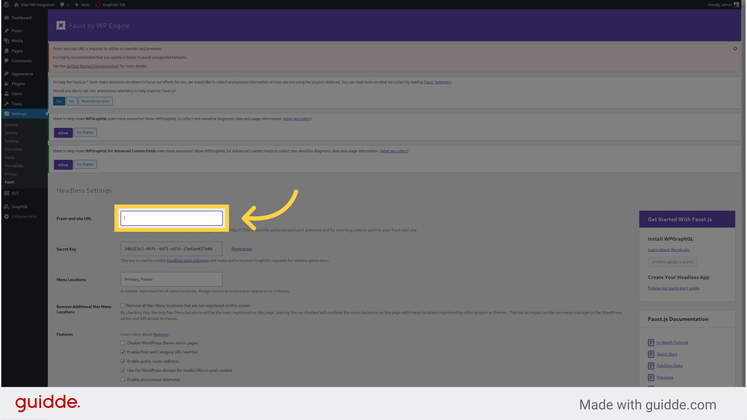Click the SCF icon in the sidebar
The image size is (747, 420).
point(7,193)
